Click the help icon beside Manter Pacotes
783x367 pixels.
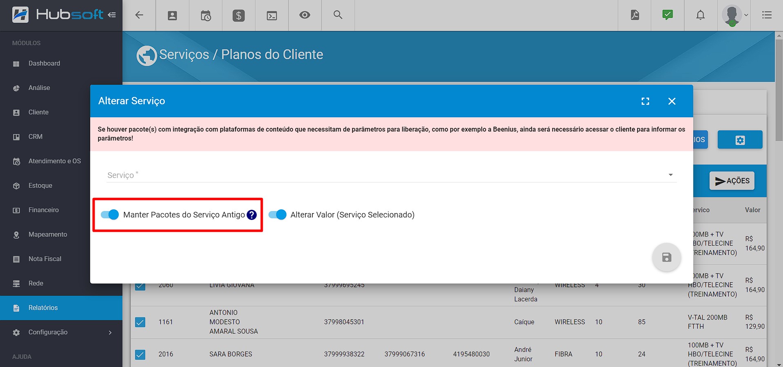[252, 215]
